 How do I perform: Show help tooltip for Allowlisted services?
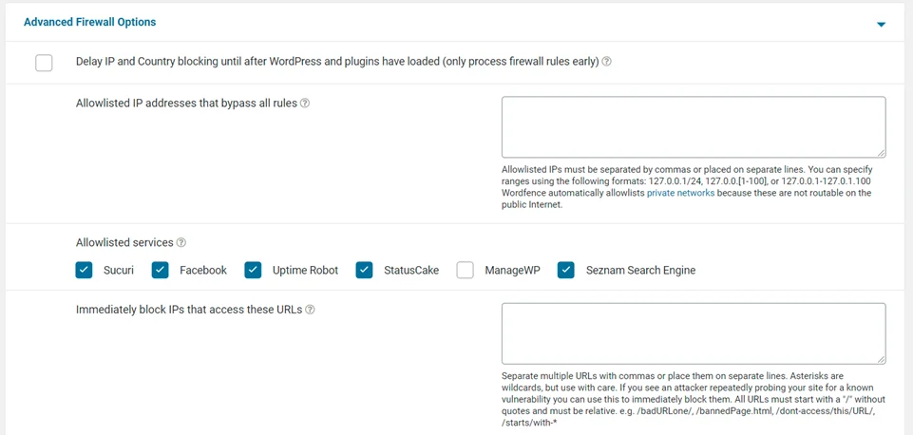[181, 243]
